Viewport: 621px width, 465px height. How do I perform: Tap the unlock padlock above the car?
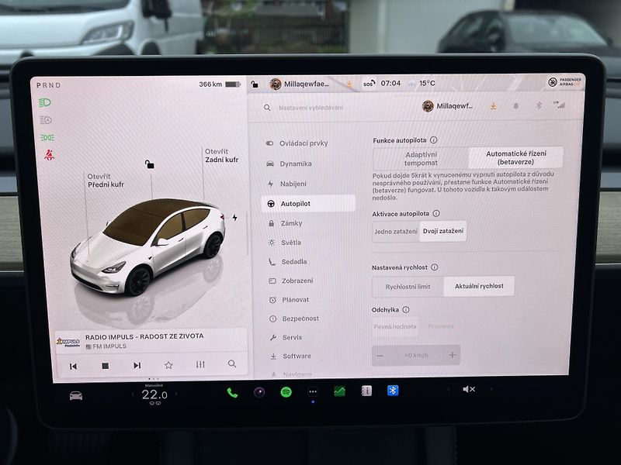[149, 164]
